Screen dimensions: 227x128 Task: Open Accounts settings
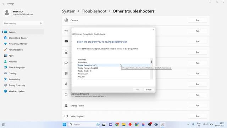[x=23, y=62]
